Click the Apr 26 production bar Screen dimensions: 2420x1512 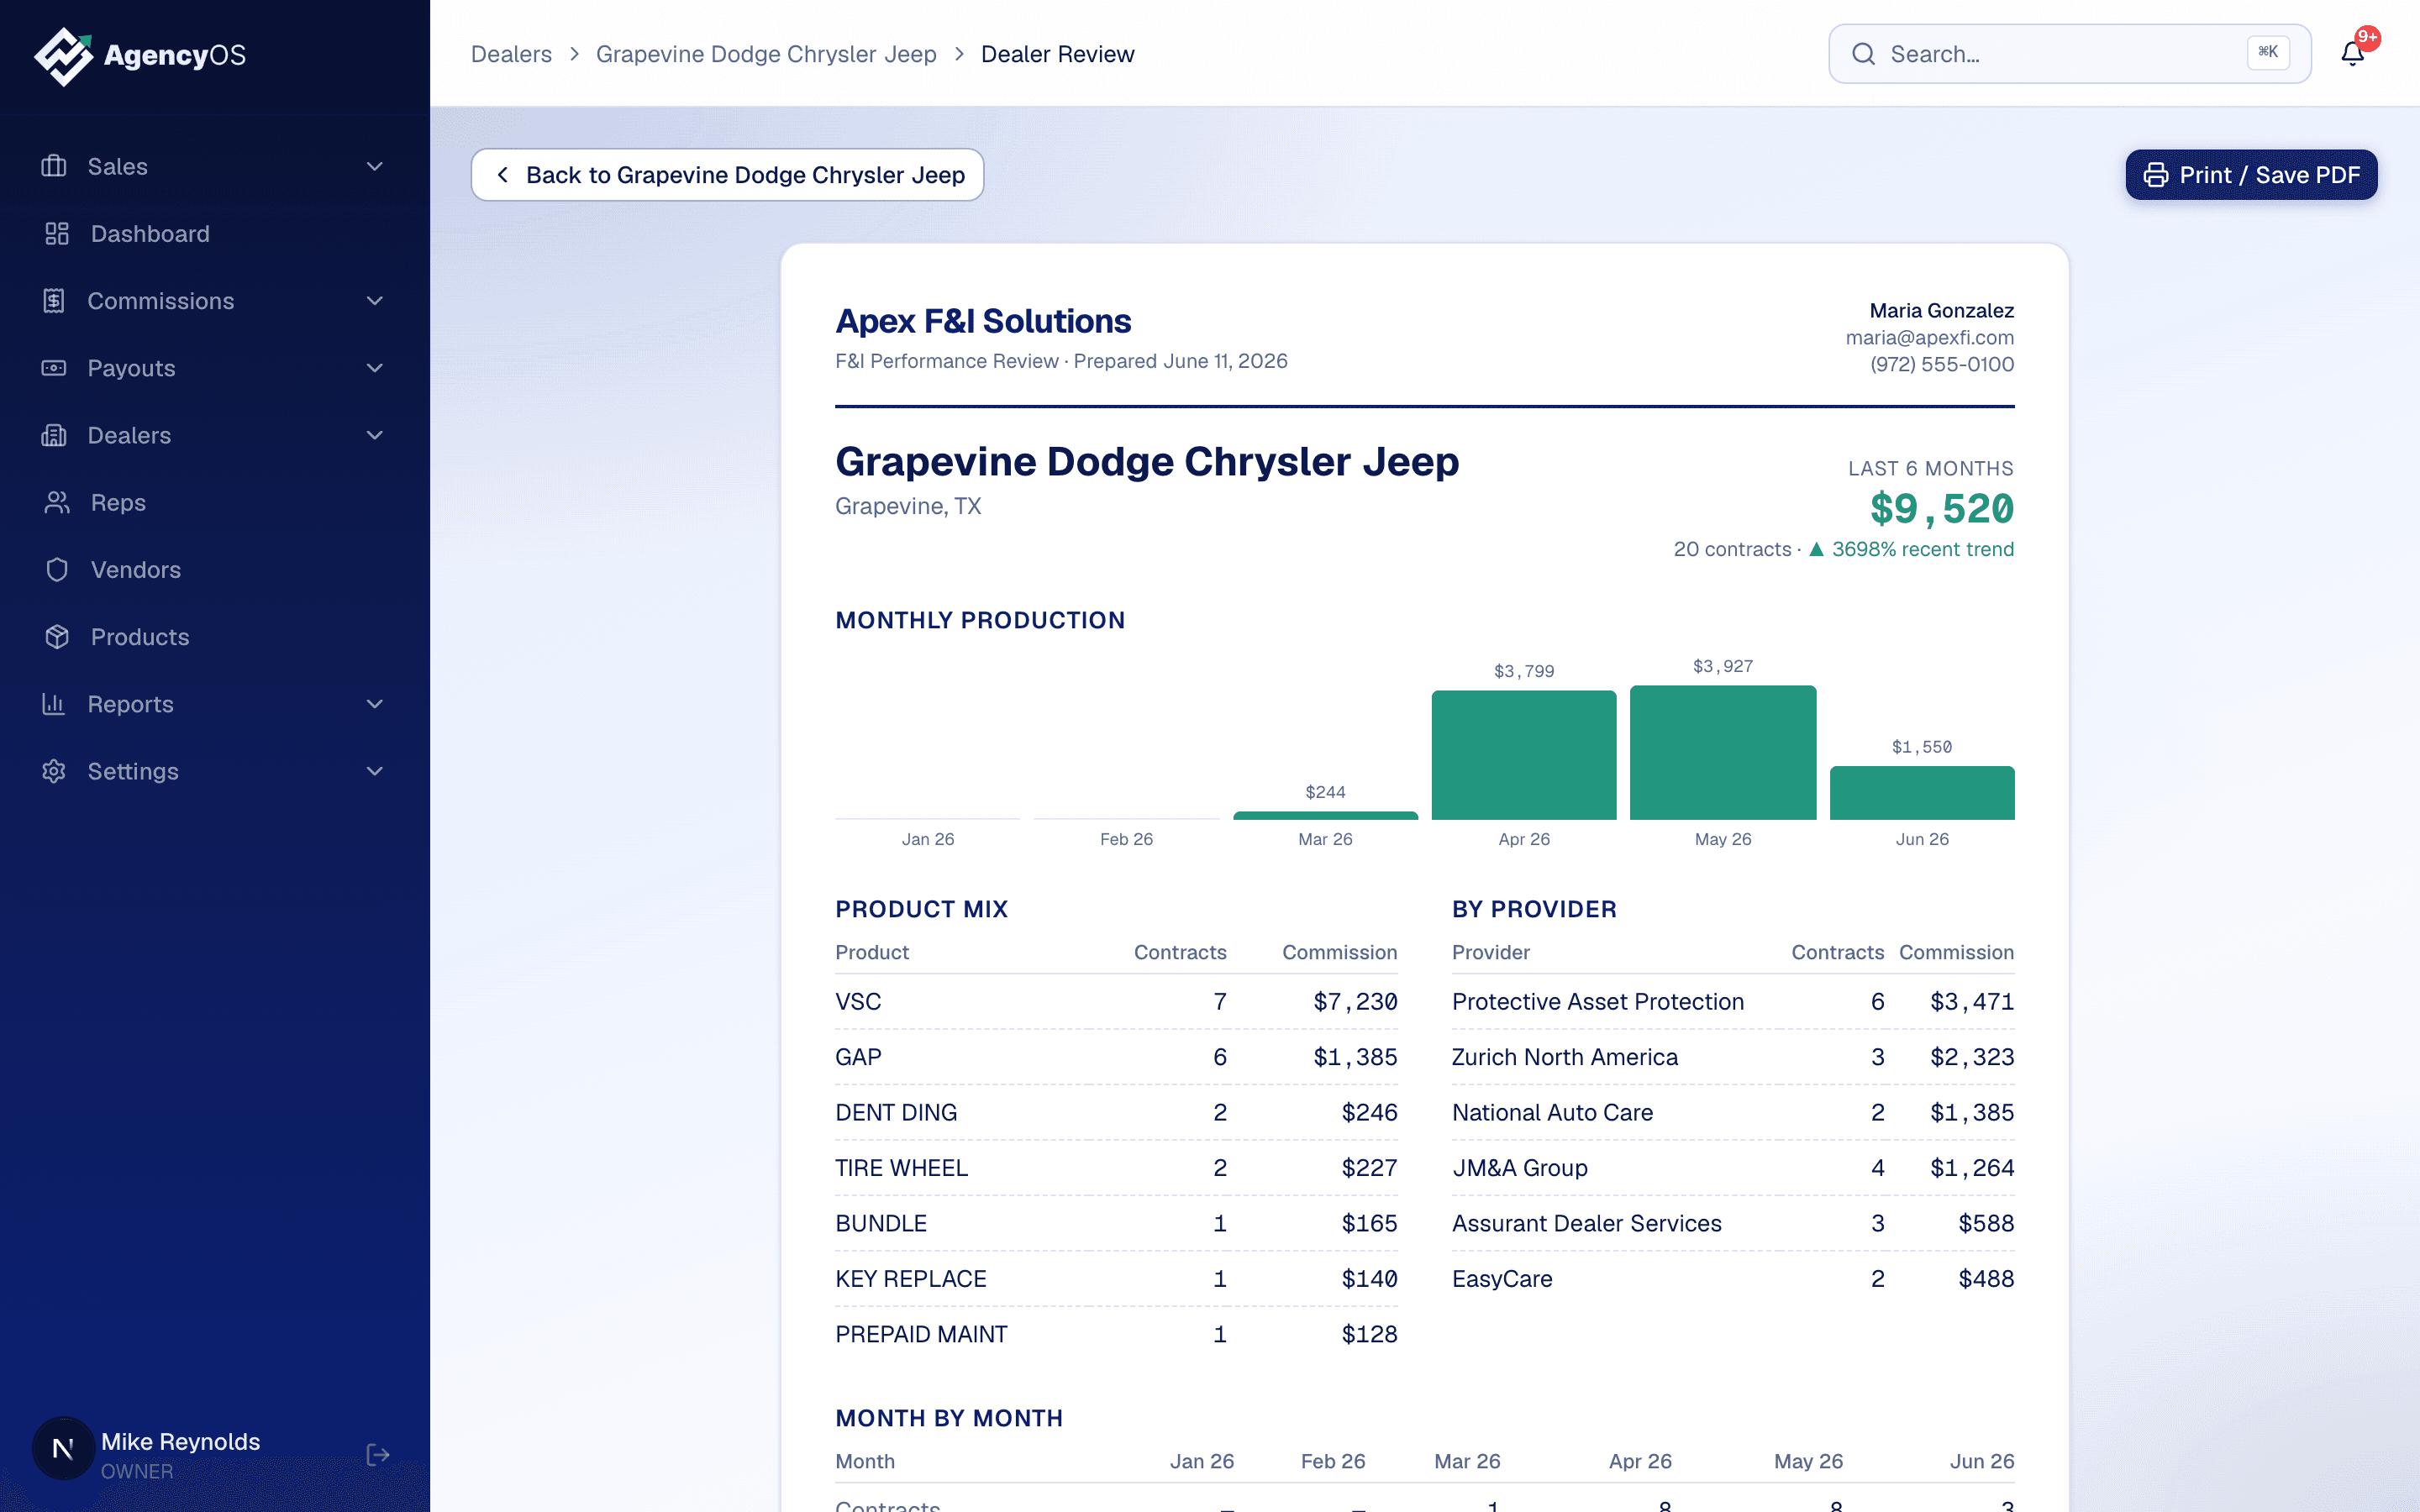[x=1524, y=755]
